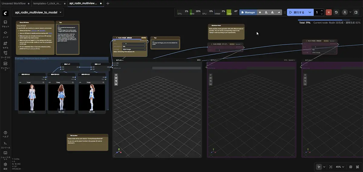Open the アセット panel in sidebar
Viewport: 363px width, 172px height.
[5, 24]
